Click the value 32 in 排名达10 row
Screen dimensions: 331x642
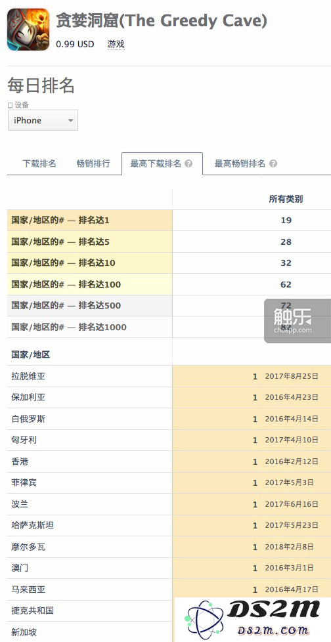click(x=286, y=263)
